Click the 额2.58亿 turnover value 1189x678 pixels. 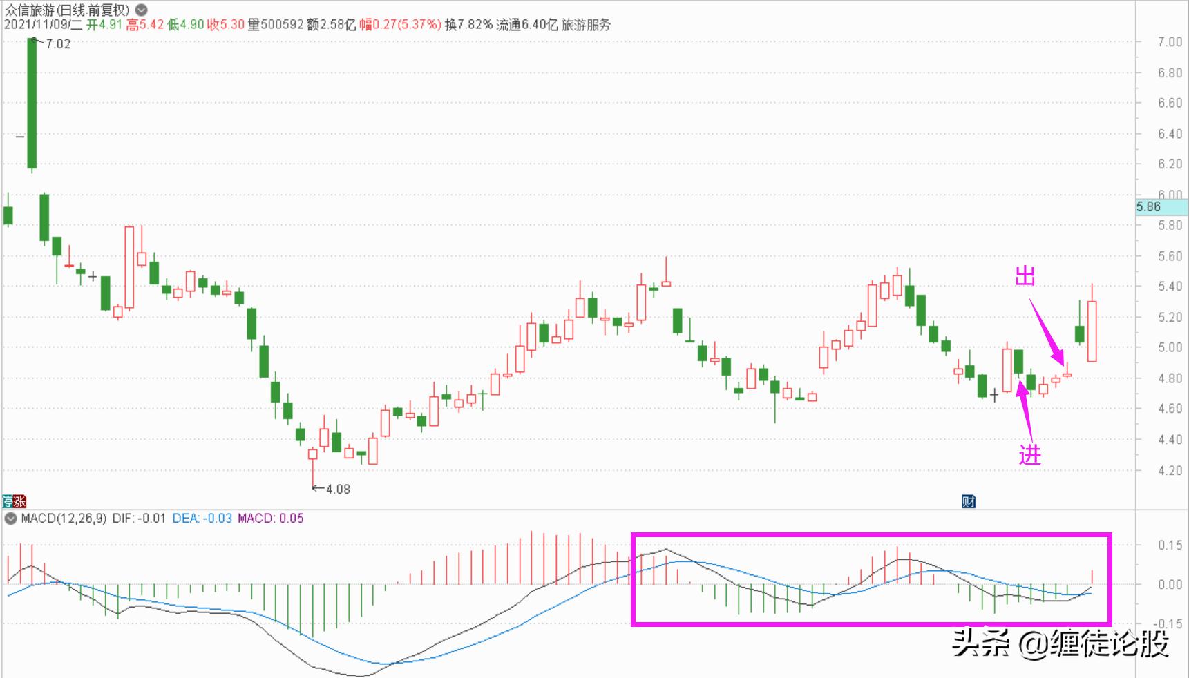(332, 25)
